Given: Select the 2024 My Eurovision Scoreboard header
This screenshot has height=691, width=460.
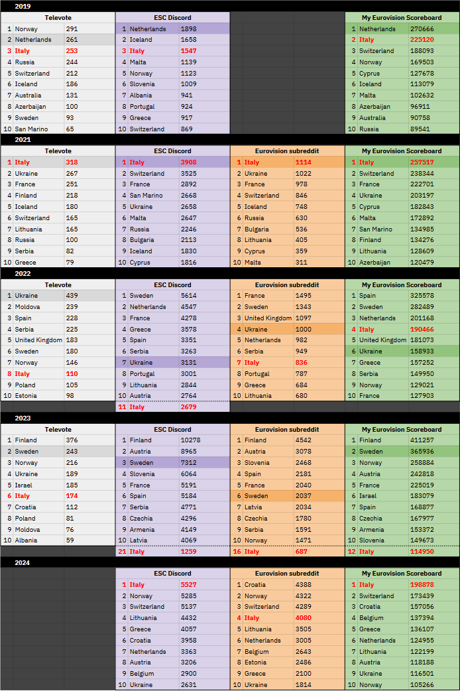Looking at the screenshot, I should pyautogui.click(x=402, y=574).
